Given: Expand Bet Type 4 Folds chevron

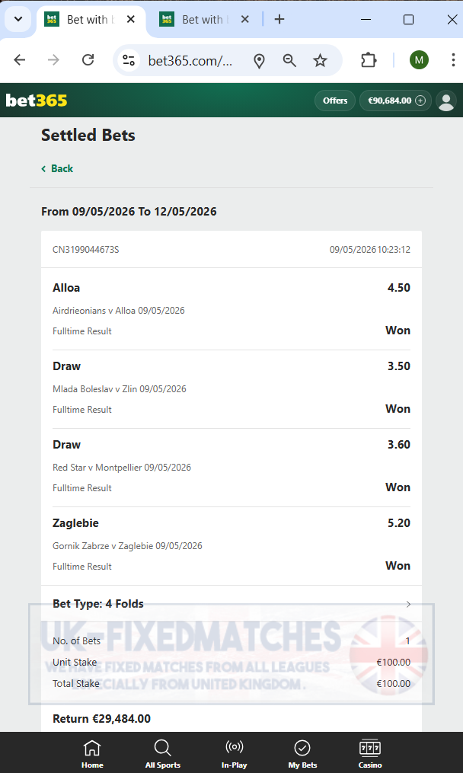Looking at the screenshot, I should point(407,604).
